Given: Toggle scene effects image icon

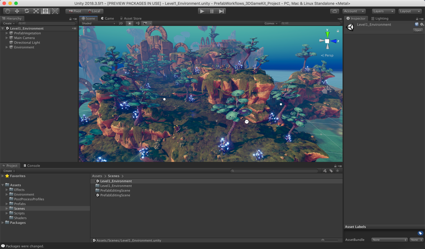Looking at the screenshot, I should tap(145, 23).
